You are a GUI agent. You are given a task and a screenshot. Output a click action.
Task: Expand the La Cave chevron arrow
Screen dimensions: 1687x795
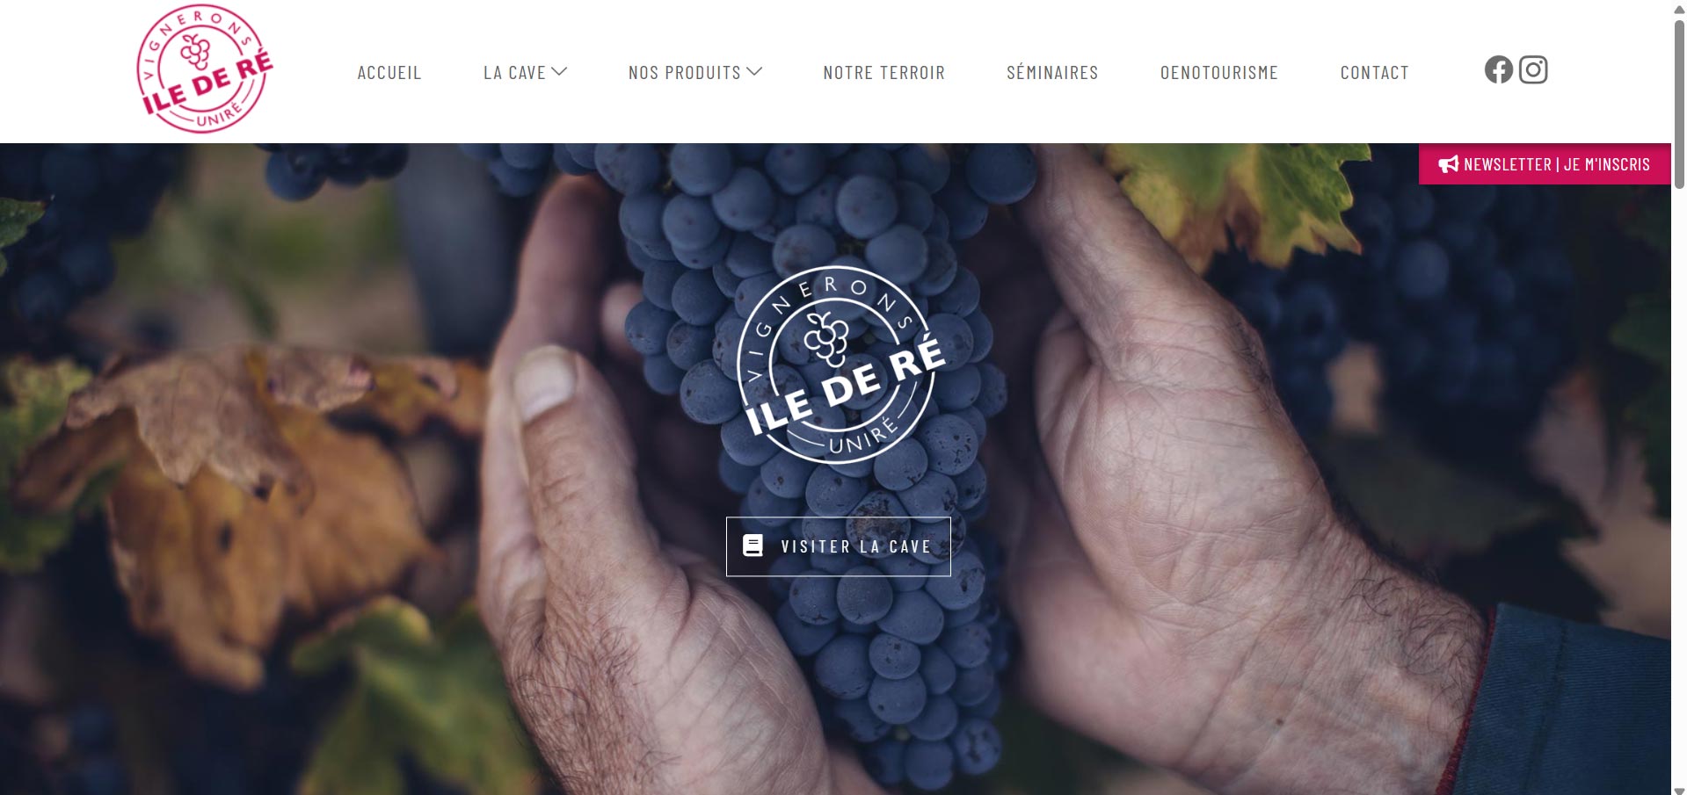(559, 72)
